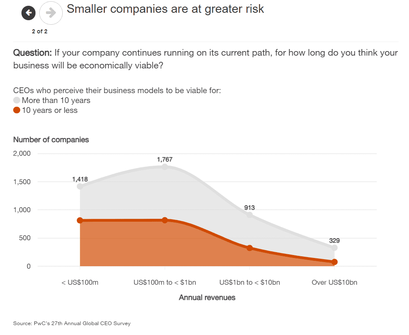Click the 'Over US$10bn' axis label
Viewport: 409px width, 335px height.
click(334, 283)
